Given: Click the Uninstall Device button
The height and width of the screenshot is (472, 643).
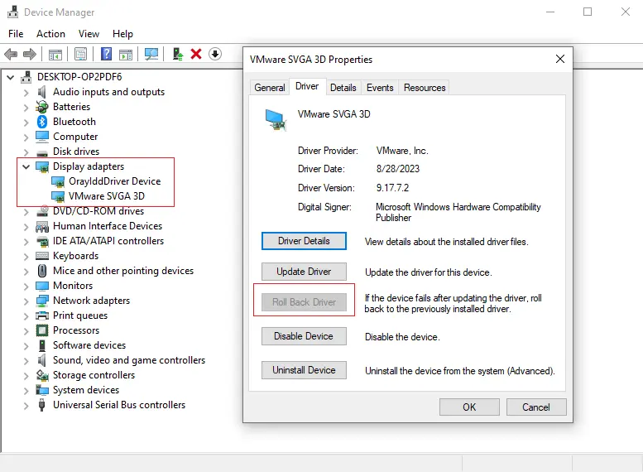Looking at the screenshot, I should pyautogui.click(x=304, y=370).
